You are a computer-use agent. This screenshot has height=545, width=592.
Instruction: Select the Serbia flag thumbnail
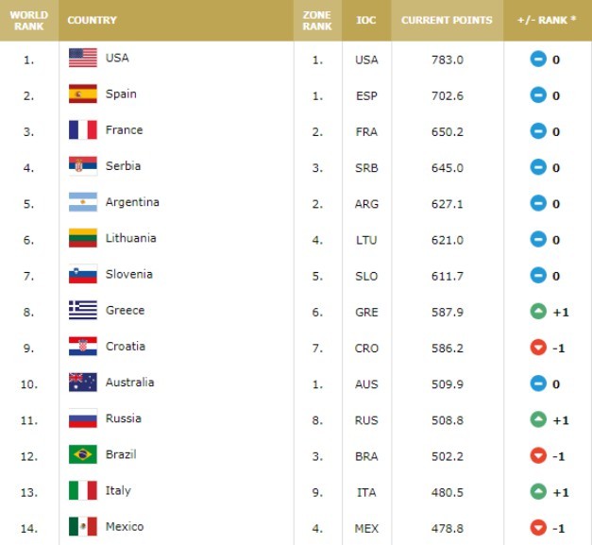[x=83, y=166]
